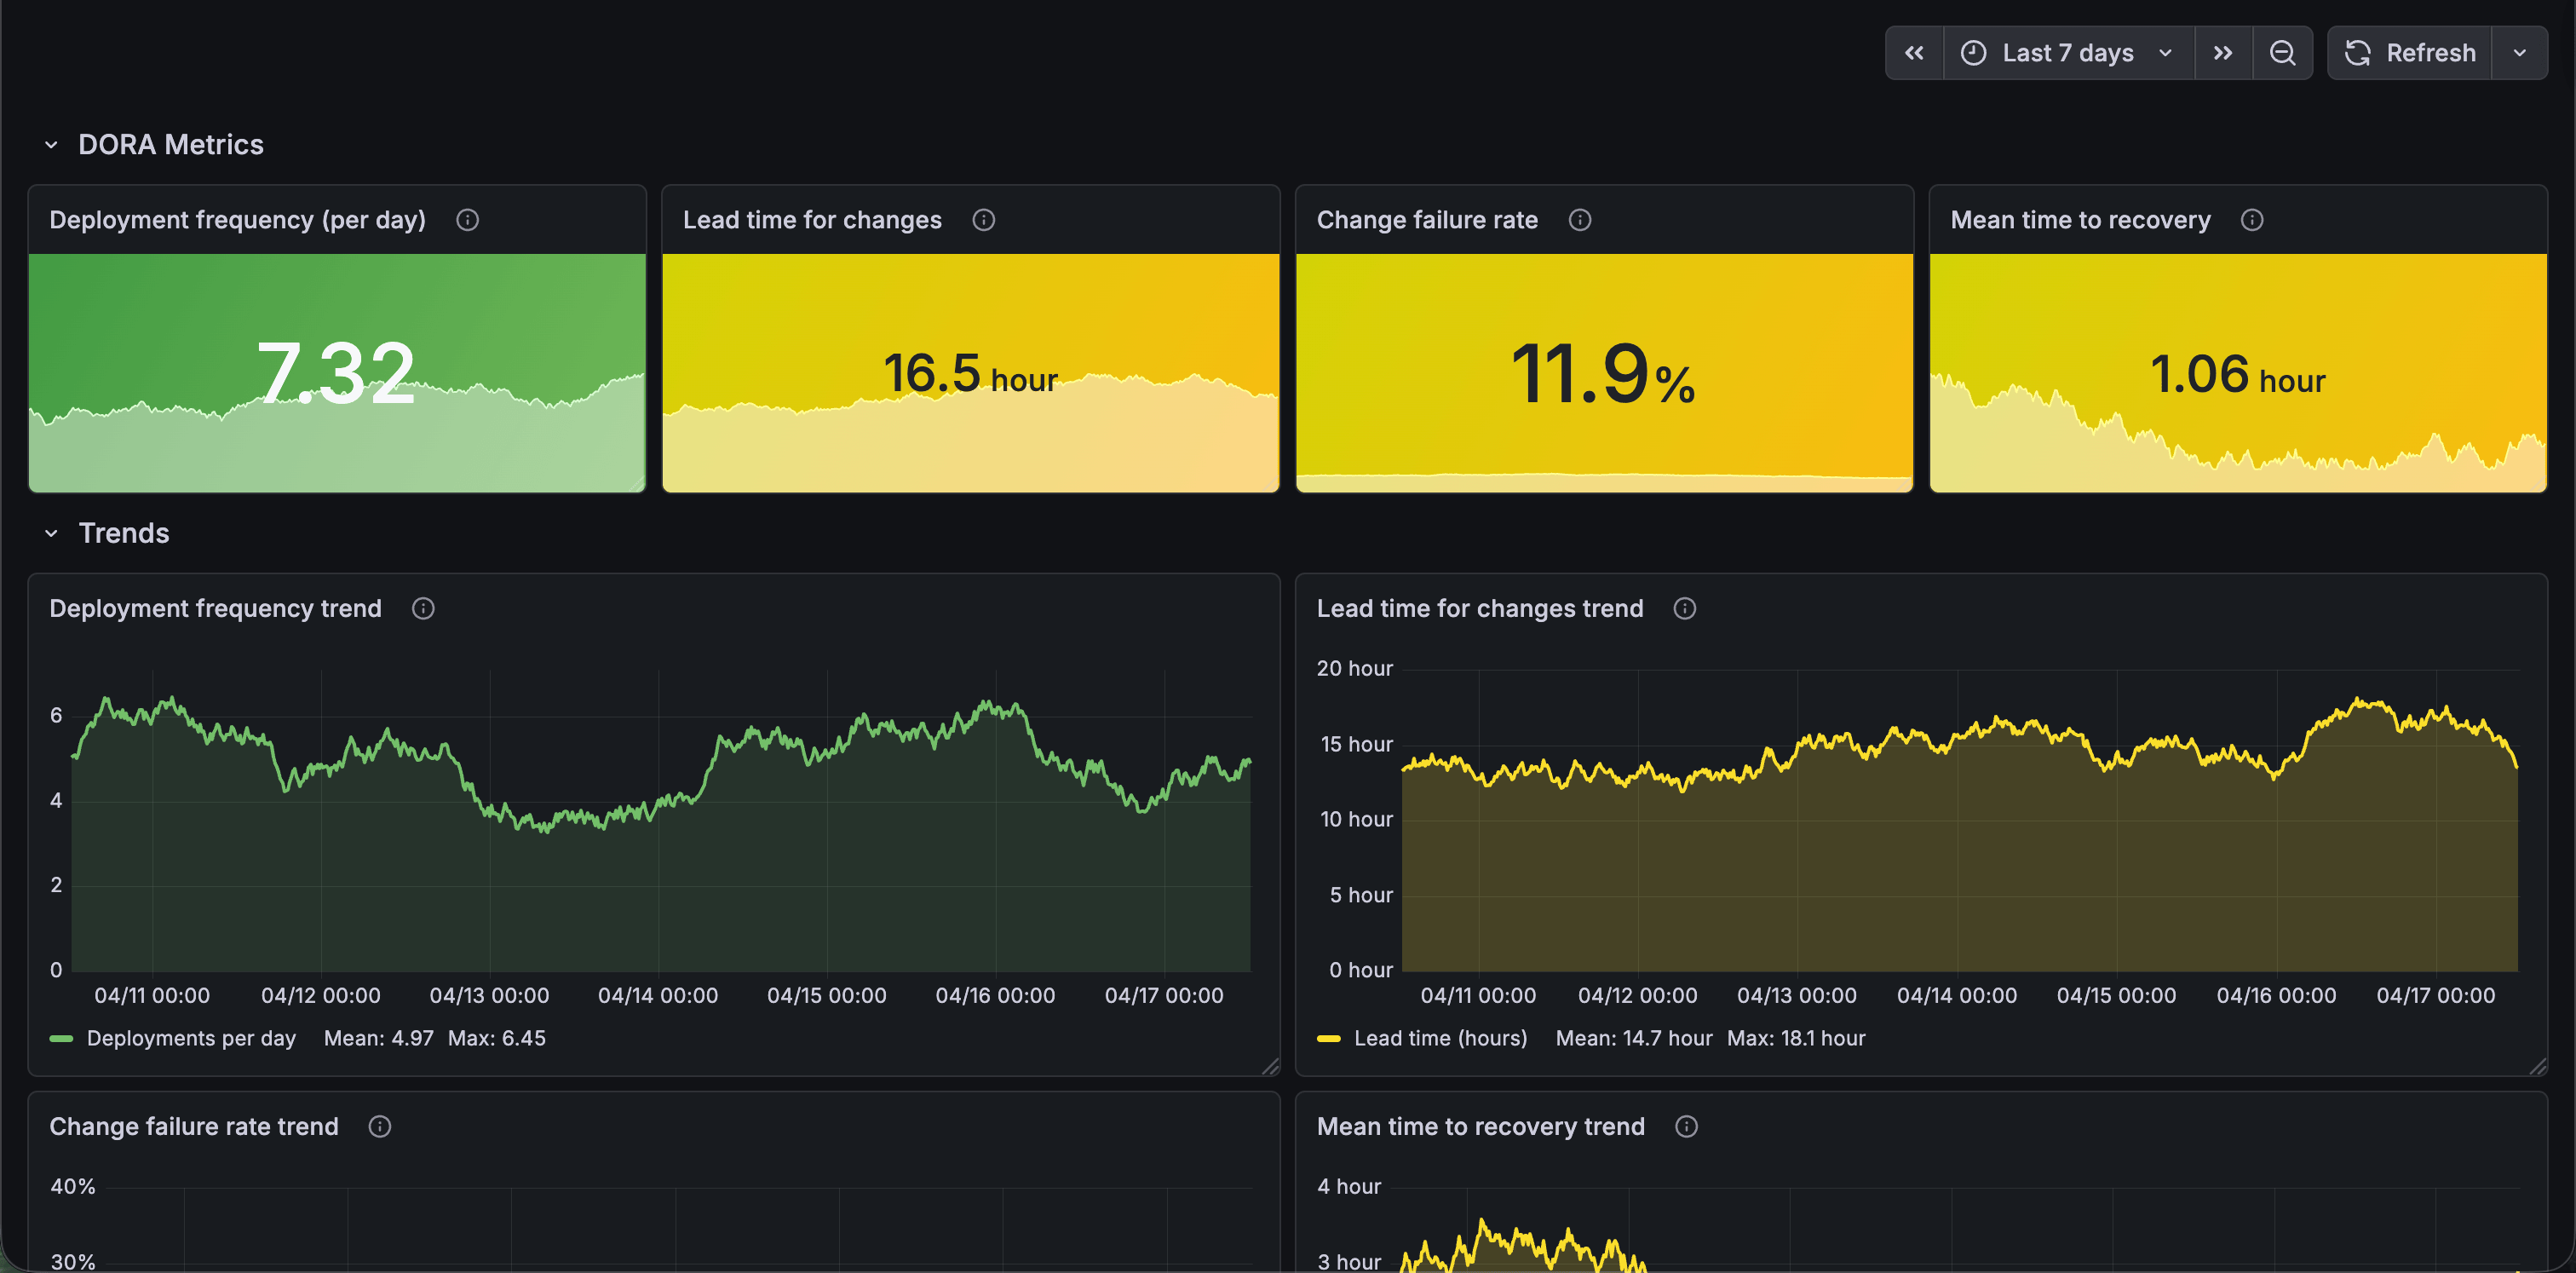Click info icon on Change failure rate trend
This screenshot has height=1273, width=2576.
coord(379,1127)
